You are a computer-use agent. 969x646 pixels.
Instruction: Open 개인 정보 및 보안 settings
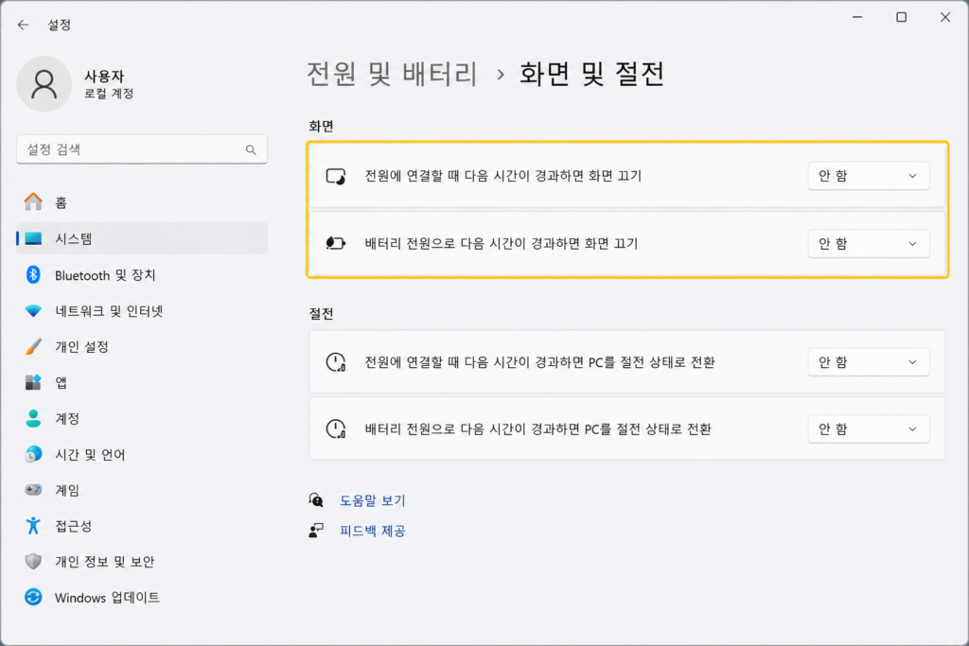142,562
